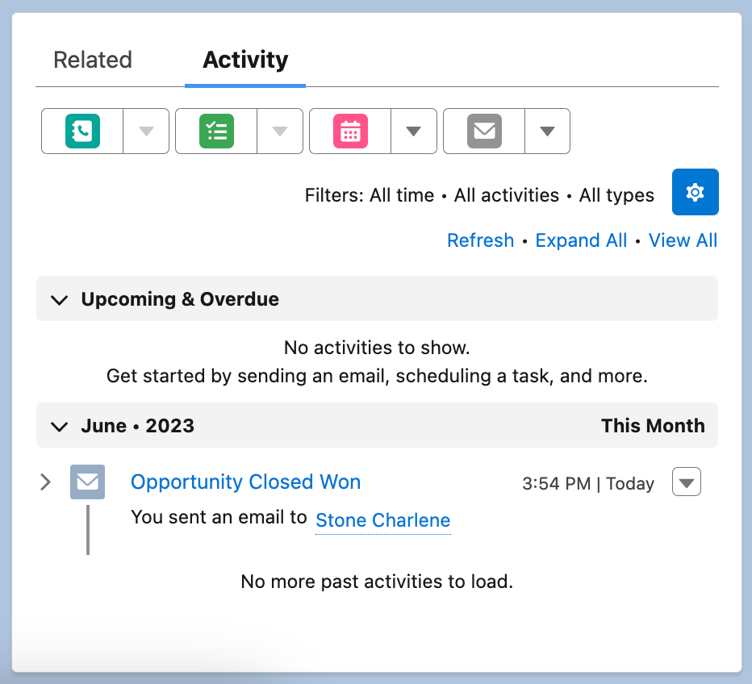Open the dropdown next to the Email icon
Viewport: 752px width, 684px height.
[547, 131]
